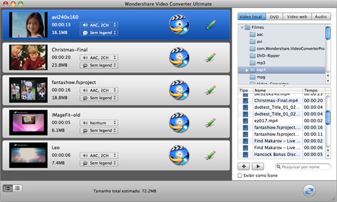Open subtitle dropdown for iMageFit-old
Image resolution: width=337 pixels, height=202 pixels.
coord(99,131)
